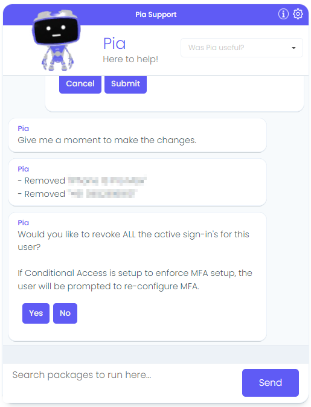
Task: Select 'Give me a moment' message
Action: tap(107, 140)
